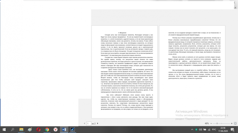
Task: Go to the previous preview page arrow
Action: coord(84,123)
